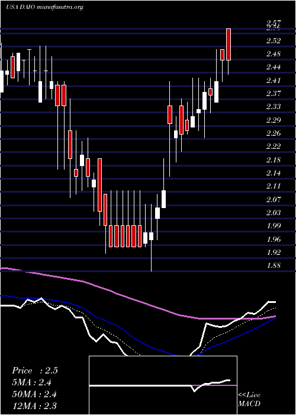296x415 pixels.
Task: Click the '5MA : 2.4' readout
Action: tap(32, 382)
